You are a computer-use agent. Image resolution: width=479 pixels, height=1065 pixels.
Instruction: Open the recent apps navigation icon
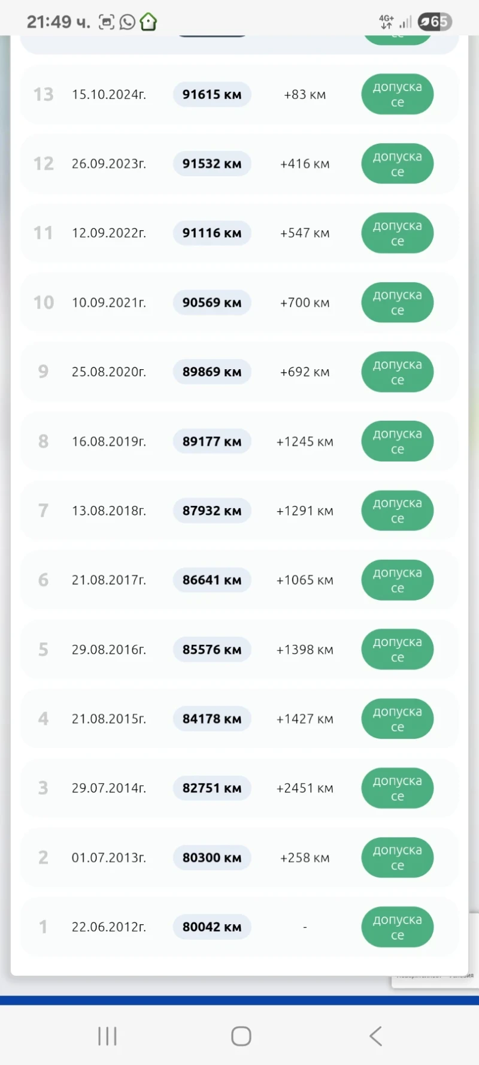[107, 1036]
